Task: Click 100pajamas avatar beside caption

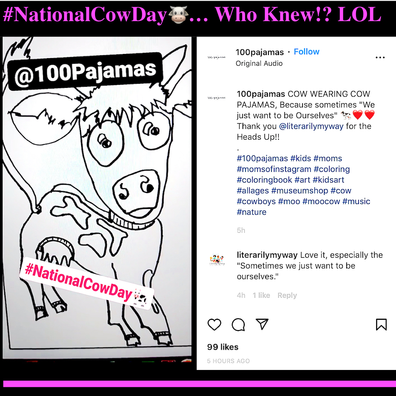Action: tap(216, 98)
